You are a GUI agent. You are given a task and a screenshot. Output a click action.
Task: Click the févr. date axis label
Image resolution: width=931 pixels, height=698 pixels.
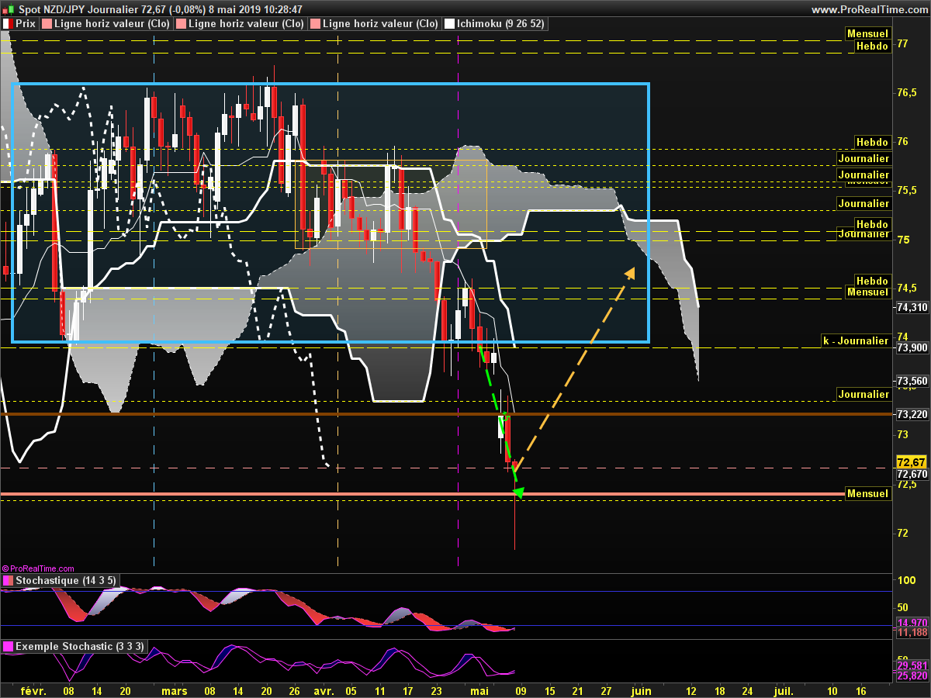point(33,690)
